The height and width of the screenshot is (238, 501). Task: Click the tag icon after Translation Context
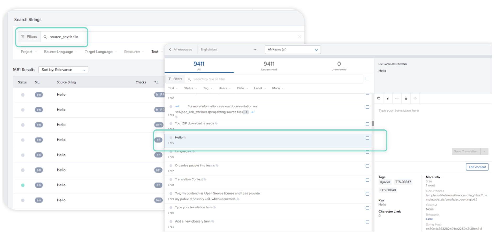tap(205, 180)
